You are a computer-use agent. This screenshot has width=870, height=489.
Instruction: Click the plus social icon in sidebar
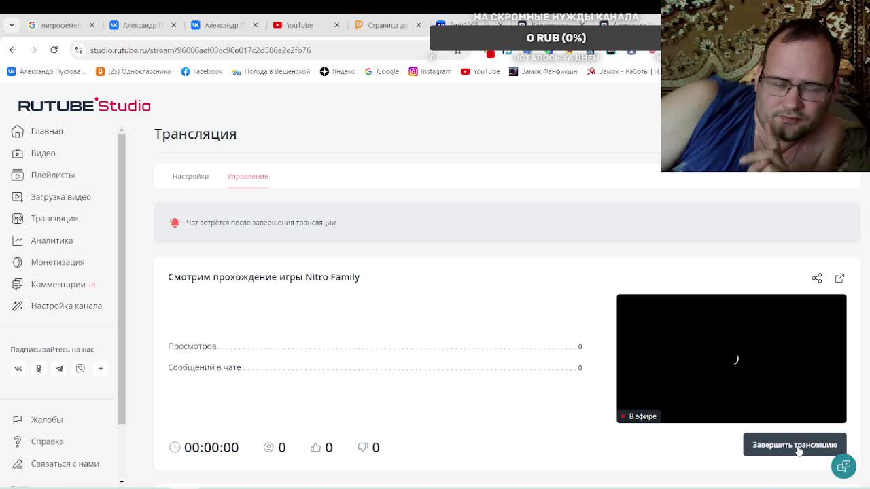(x=101, y=368)
